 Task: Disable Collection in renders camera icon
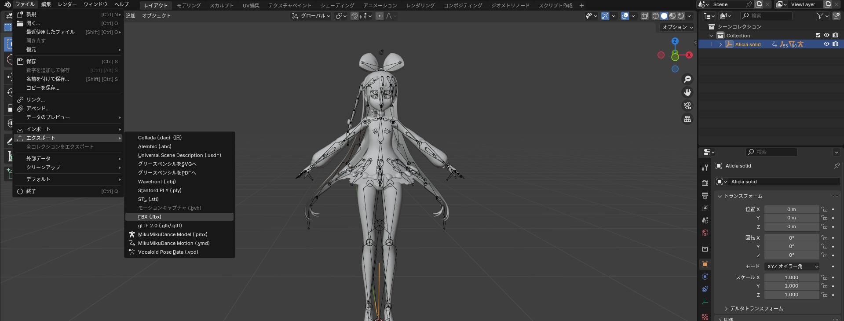tap(835, 36)
